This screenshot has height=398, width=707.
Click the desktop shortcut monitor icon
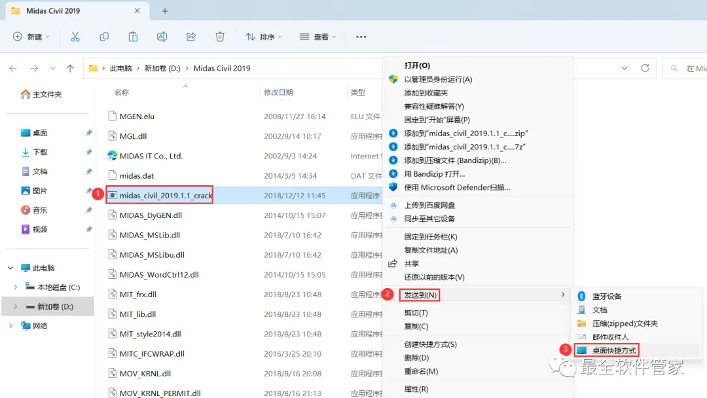pos(582,350)
